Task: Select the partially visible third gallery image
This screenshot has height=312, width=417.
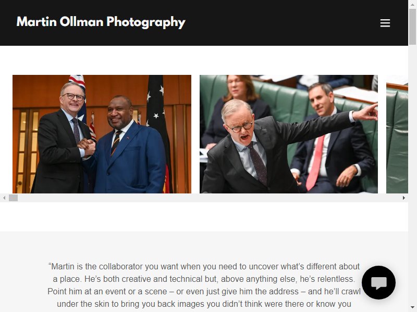Action: pos(397,134)
